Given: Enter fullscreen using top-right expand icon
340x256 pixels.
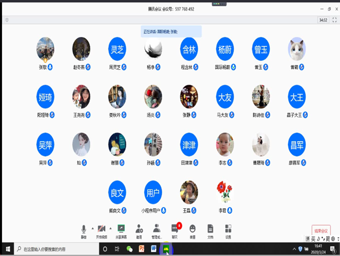Looking at the screenshot, I should (334, 20).
